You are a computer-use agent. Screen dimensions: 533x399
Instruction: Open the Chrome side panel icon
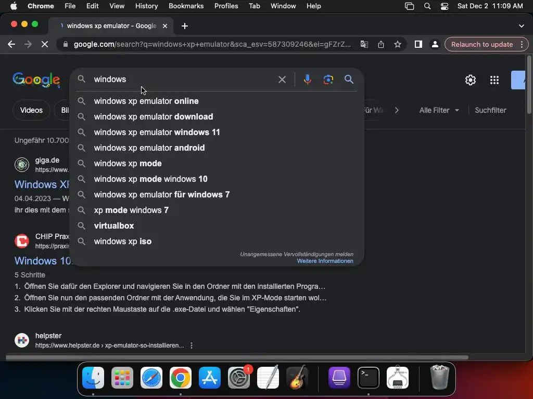[x=418, y=45]
